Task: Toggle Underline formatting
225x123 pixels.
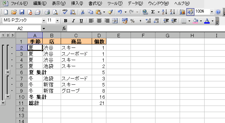Action: [81, 21]
